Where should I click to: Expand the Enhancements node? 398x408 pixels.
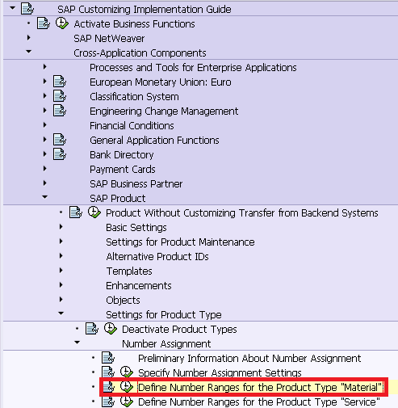(x=61, y=285)
